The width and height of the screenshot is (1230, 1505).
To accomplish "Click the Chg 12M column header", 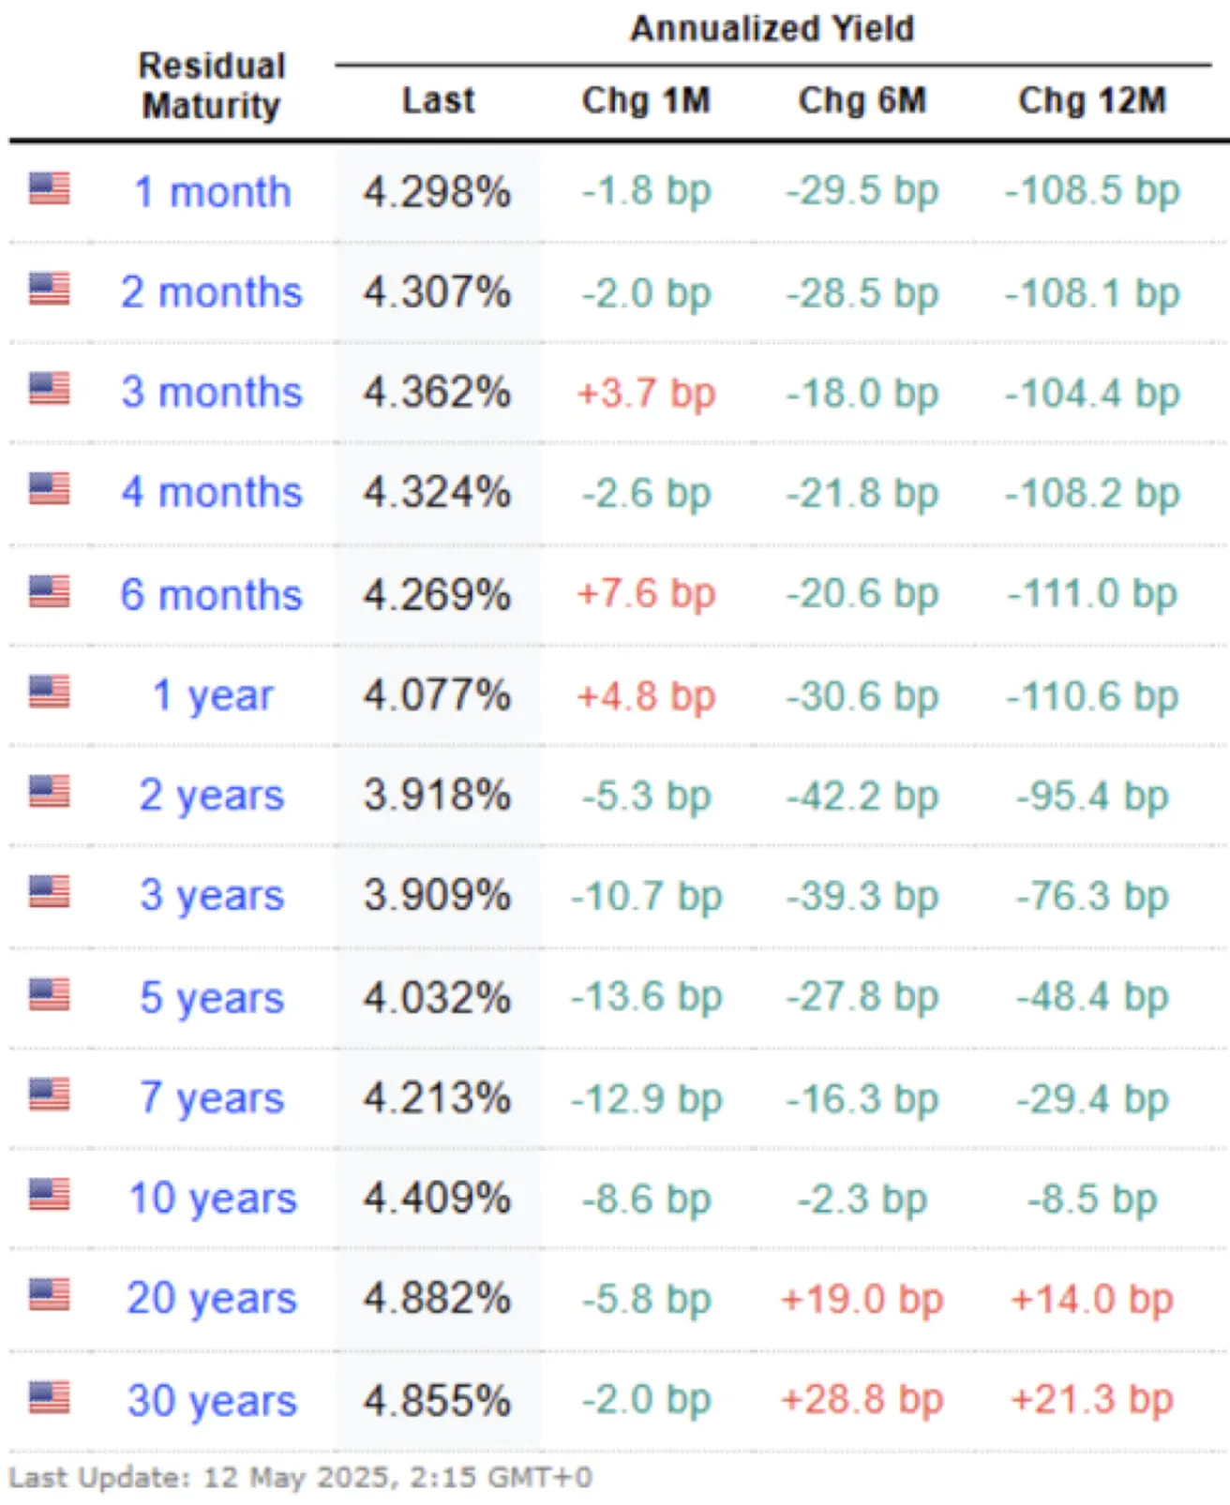I will (x=1092, y=100).
